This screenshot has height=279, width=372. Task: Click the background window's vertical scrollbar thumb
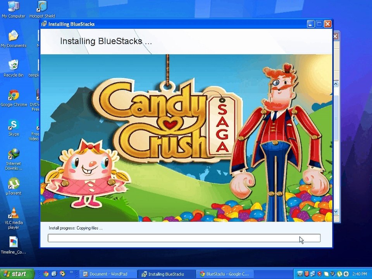pyautogui.click(x=336, y=118)
